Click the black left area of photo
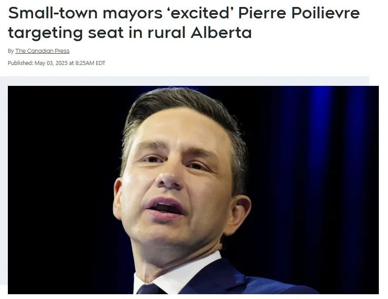This screenshot has height=299, width=388. click(x=62, y=186)
